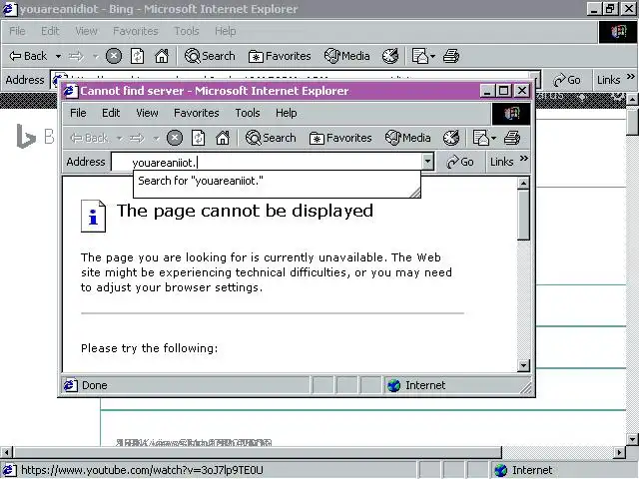Click scroll left arrow in Bing window
The height and width of the screenshot is (479, 639).
pyautogui.click(x=6, y=452)
